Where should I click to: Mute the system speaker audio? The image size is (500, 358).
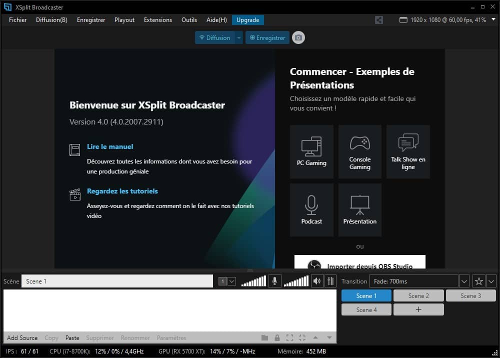click(316, 281)
